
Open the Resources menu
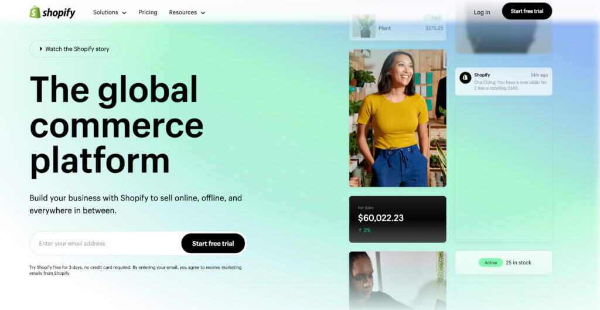point(187,12)
